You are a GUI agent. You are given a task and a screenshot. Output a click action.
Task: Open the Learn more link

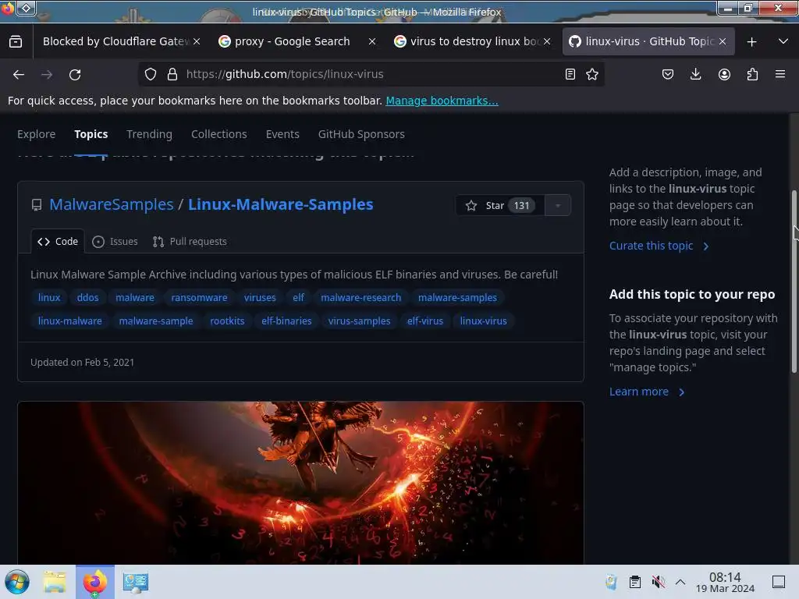coord(647,392)
